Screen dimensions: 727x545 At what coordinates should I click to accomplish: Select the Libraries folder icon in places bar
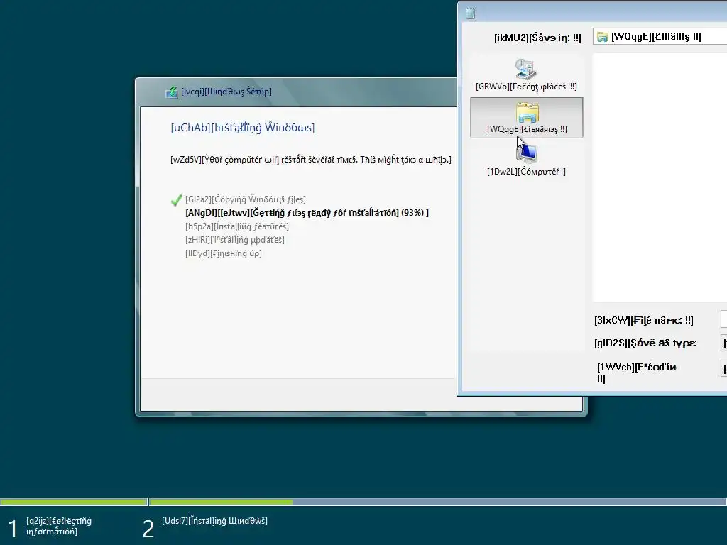click(528, 113)
